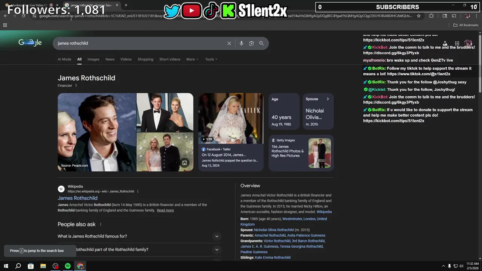Select the Short videos tab
This screenshot has width=482, height=271.
[x=170, y=59]
